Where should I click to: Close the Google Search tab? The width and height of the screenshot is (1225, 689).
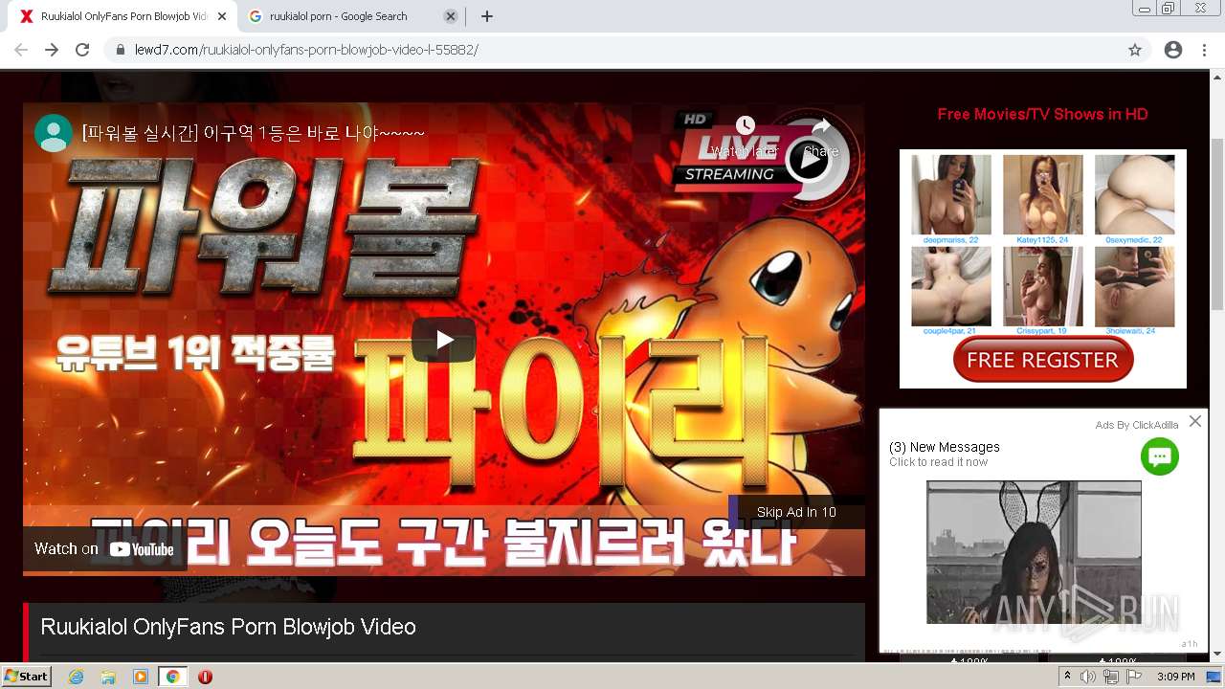451,16
